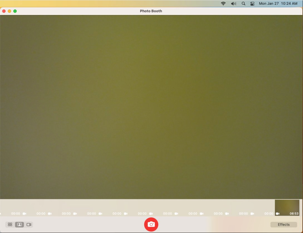
Task: Take a photo with the red camera button
Action: [151, 224]
